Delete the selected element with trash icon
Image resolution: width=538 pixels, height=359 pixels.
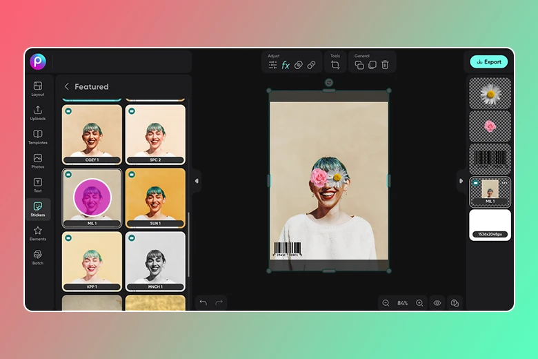[385, 65]
